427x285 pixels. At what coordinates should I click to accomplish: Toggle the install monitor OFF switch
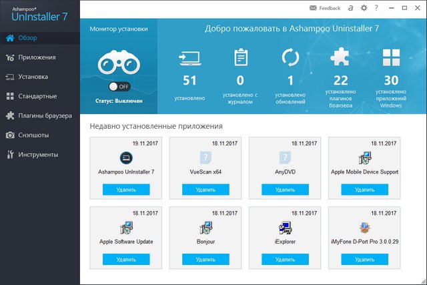click(x=118, y=86)
